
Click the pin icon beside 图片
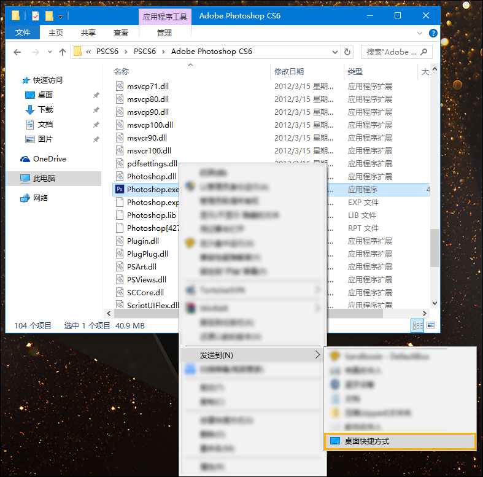[x=96, y=139]
